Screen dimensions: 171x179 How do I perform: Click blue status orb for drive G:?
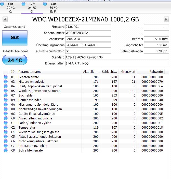coord(23,4)
